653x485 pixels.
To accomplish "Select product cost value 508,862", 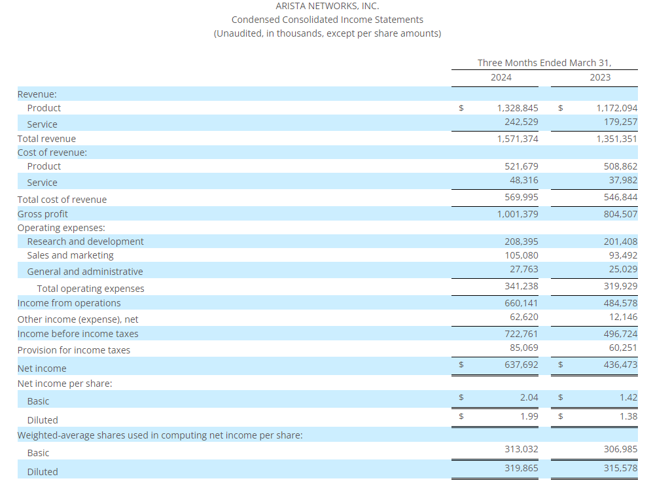I will point(620,167).
